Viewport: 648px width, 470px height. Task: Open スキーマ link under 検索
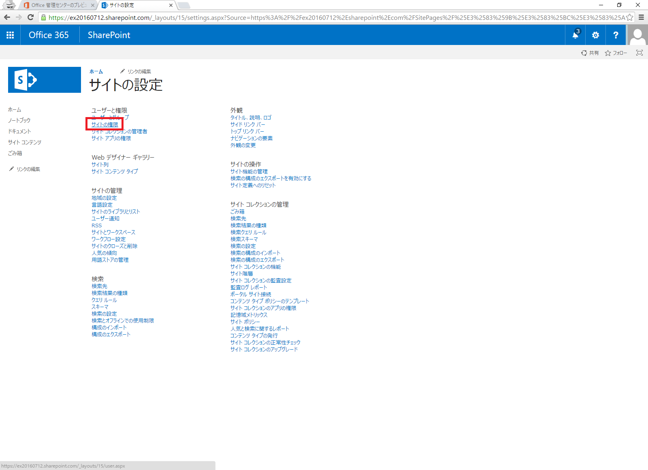click(100, 307)
